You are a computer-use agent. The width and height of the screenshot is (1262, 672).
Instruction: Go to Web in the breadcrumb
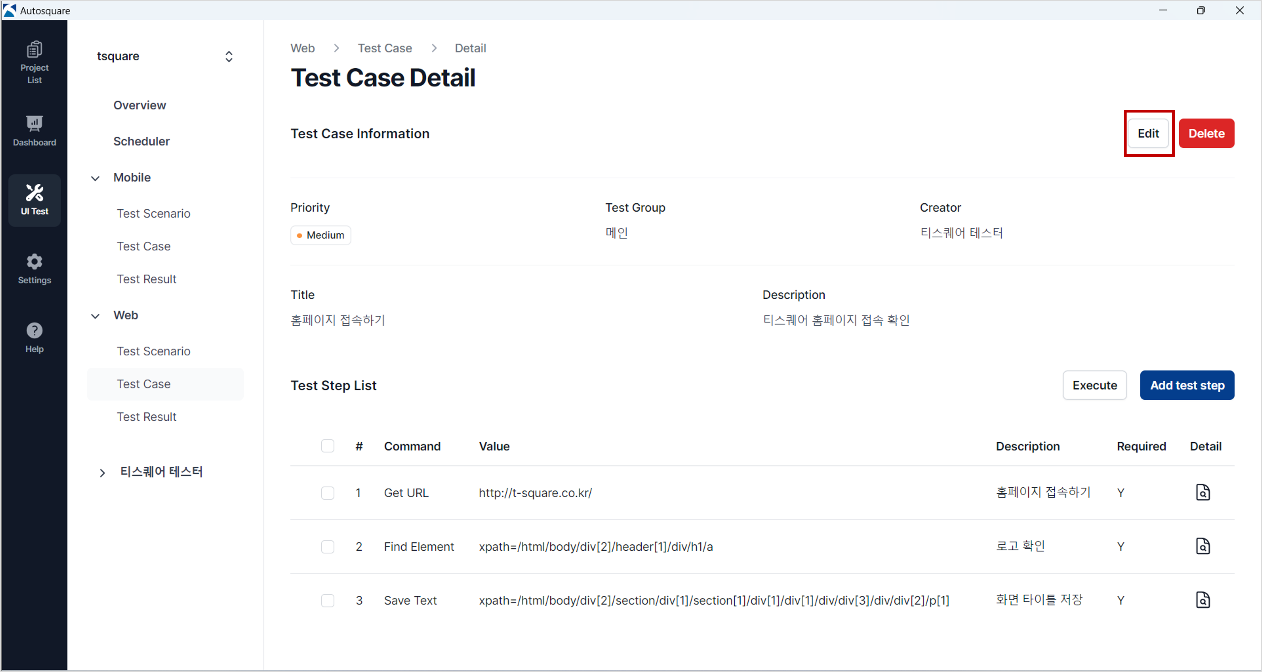pos(302,48)
